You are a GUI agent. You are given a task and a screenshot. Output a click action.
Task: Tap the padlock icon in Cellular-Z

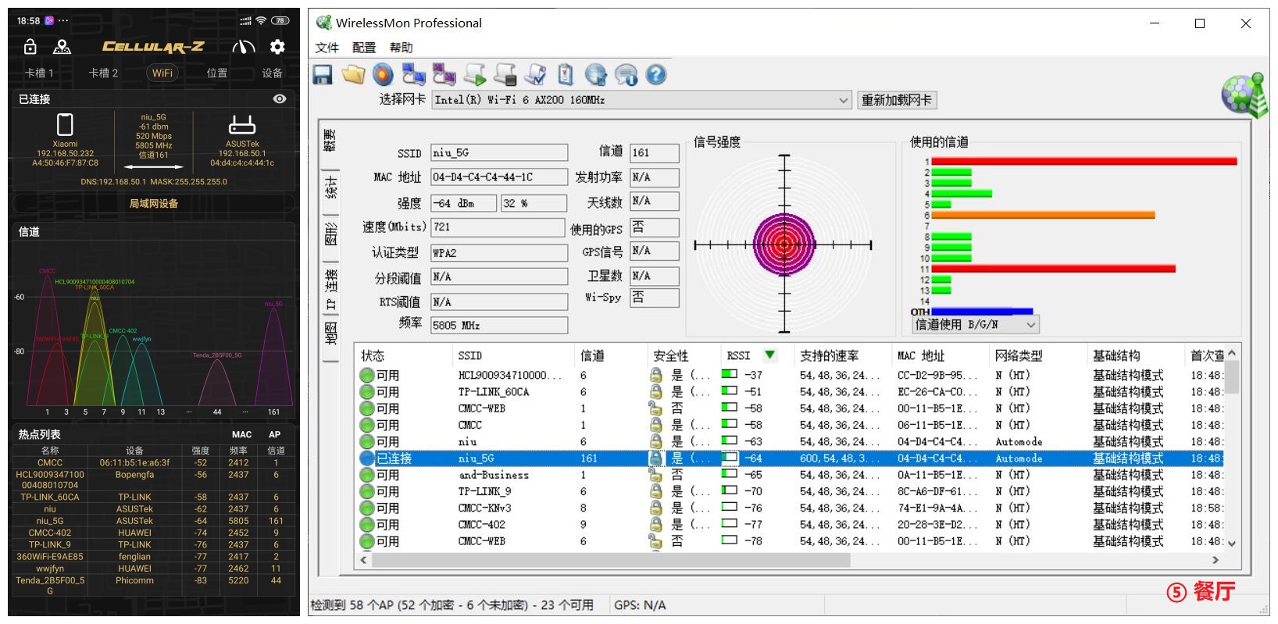[30, 47]
